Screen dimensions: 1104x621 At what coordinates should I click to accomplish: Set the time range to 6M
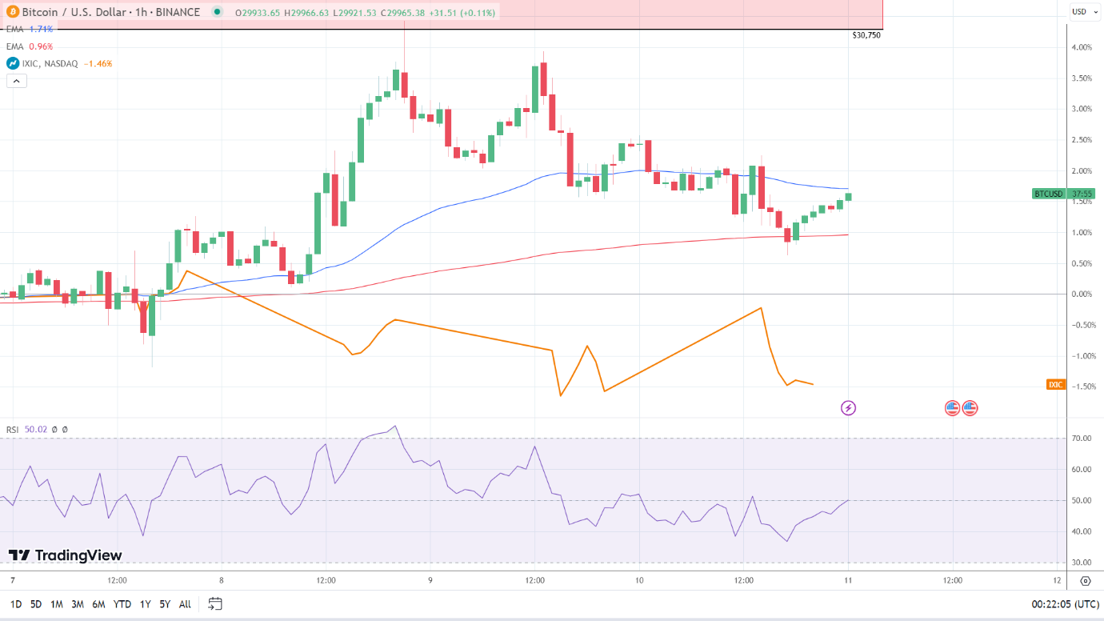pyautogui.click(x=98, y=604)
